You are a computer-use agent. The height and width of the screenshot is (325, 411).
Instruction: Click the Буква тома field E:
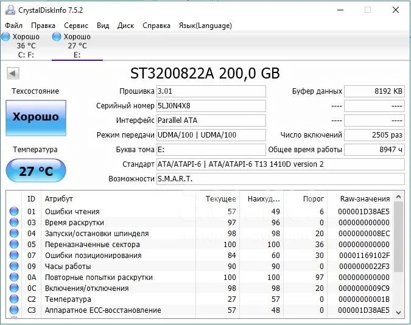tap(211, 150)
